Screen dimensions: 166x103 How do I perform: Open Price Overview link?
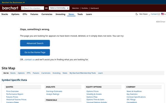coord(12,91)
